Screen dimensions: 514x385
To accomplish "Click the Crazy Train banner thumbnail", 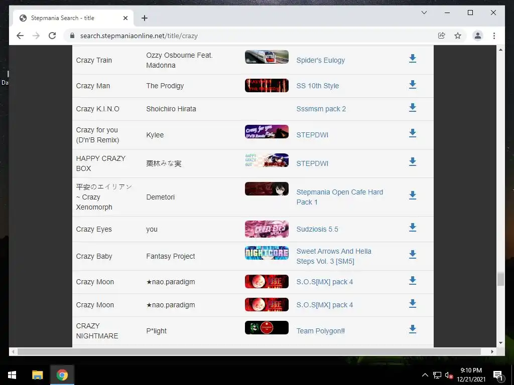I will pos(267,57).
